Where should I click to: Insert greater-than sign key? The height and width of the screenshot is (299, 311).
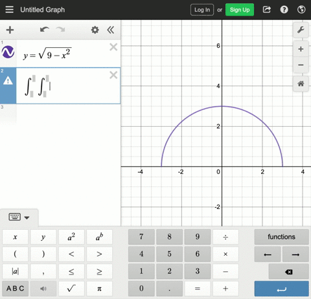99,254
